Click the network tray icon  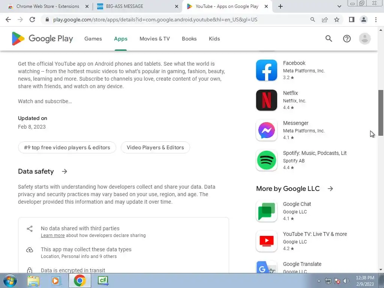tap(328, 281)
